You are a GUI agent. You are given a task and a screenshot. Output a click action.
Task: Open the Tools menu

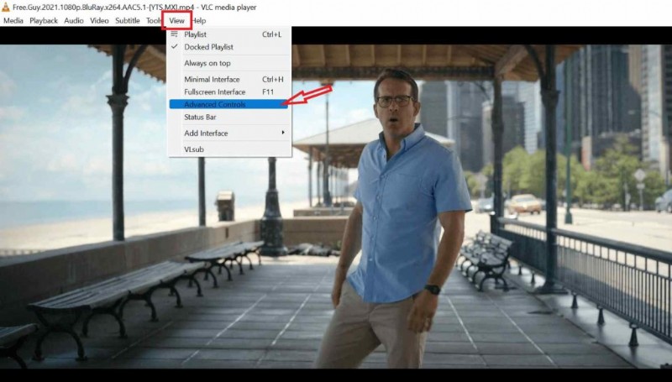pyautogui.click(x=153, y=20)
